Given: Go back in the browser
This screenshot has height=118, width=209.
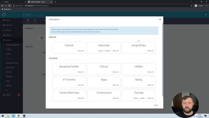Looking at the screenshot, I should click(x=2, y=6).
